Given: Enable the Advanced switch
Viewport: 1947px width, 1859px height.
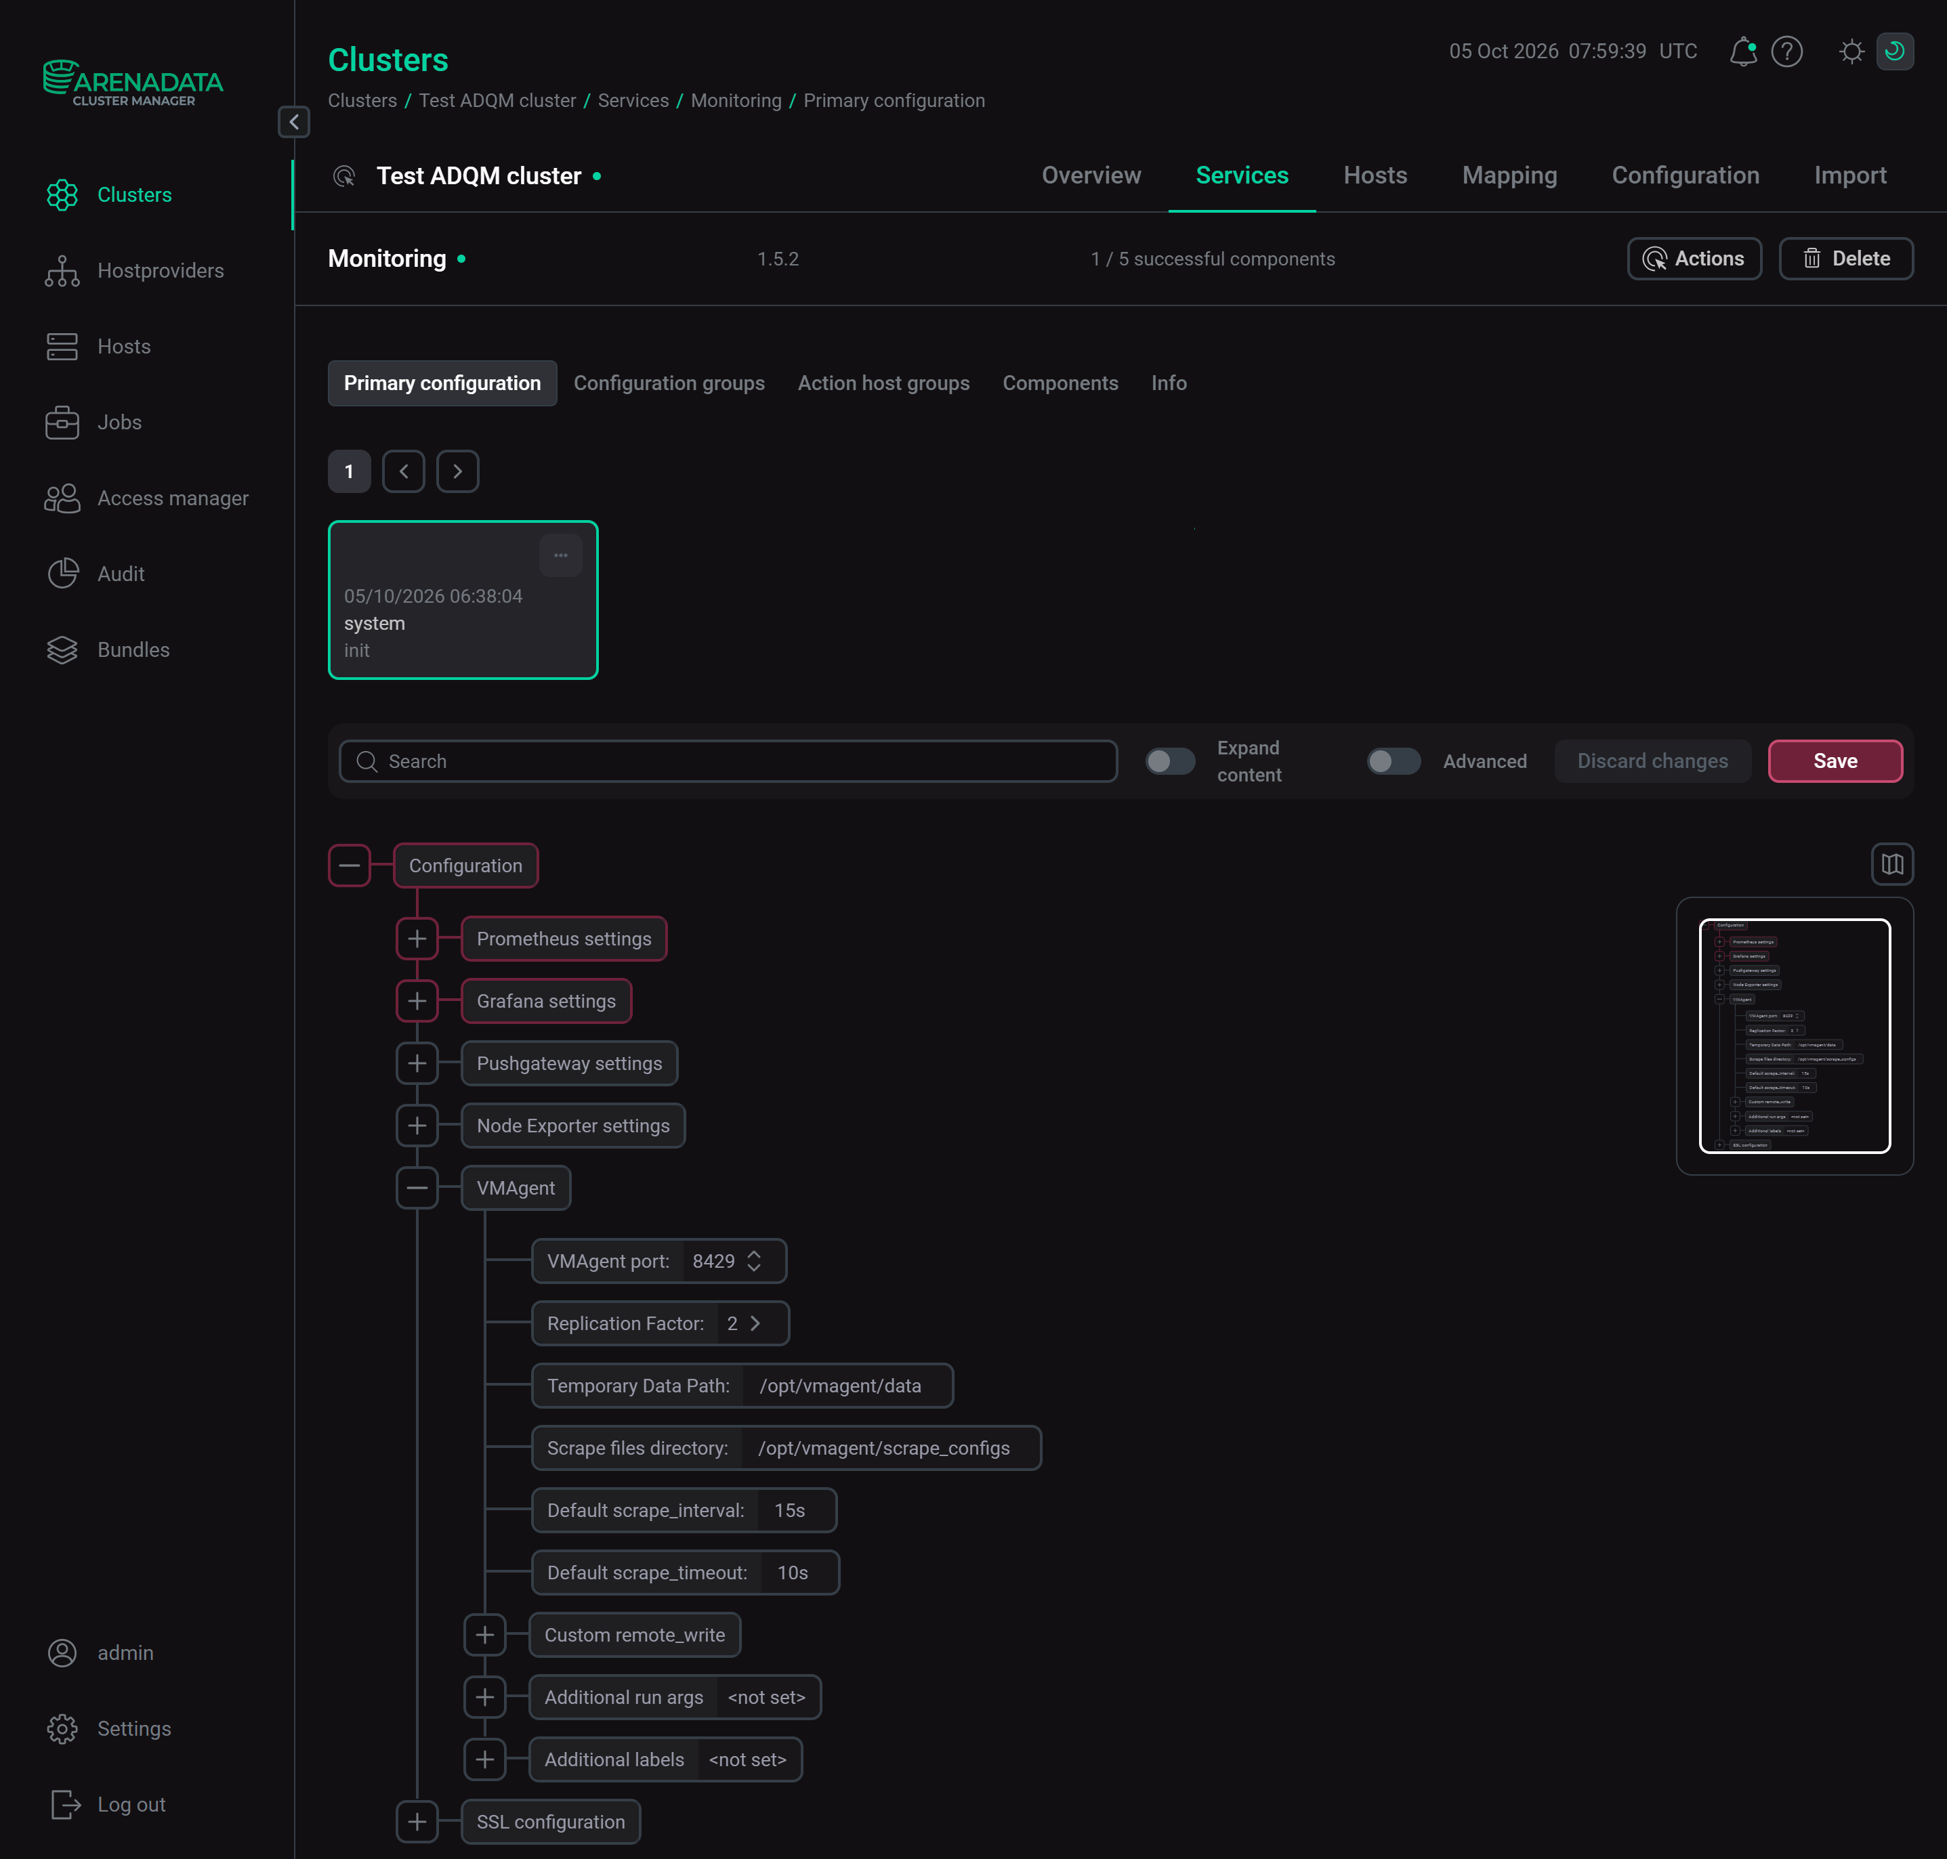Looking at the screenshot, I should (1393, 761).
